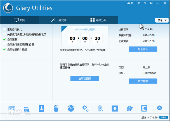Switch to the 概览 overview tab
This screenshot has width=170, height=121.
pos(20,20)
